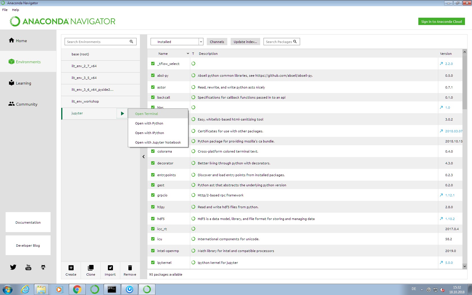Viewport: 472px width, 295px height.
Task: Uncheck the backcall package checkbox
Action: (x=153, y=97)
